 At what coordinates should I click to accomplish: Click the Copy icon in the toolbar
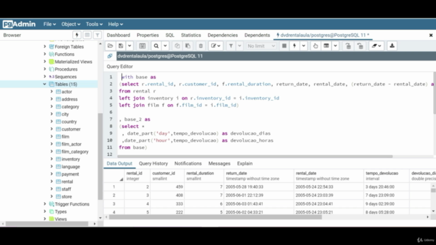click(x=177, y=46)
